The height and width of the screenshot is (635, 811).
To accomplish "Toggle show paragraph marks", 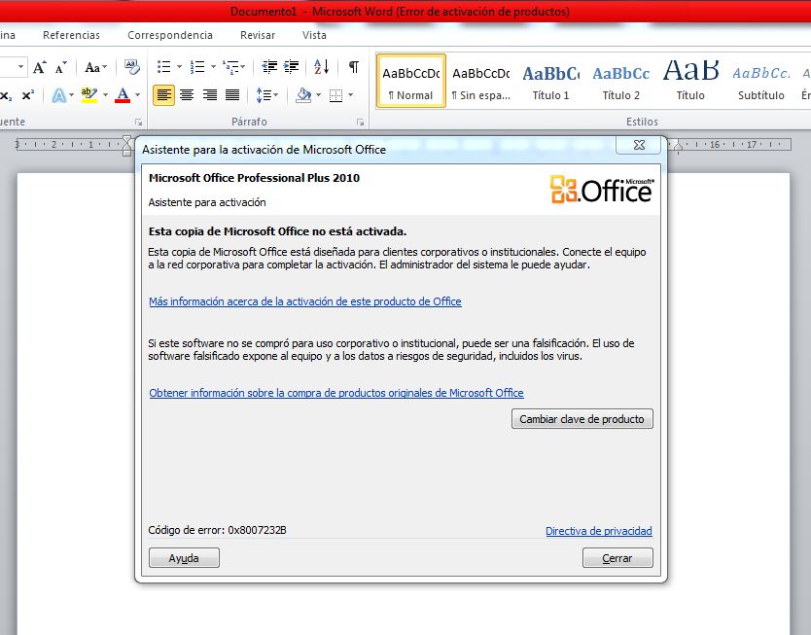I will click(x=354, y=67).
